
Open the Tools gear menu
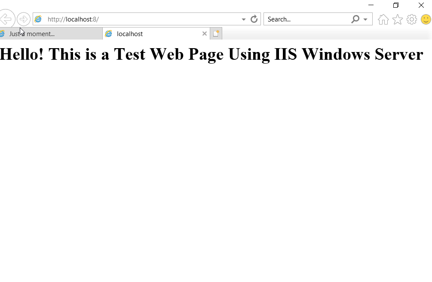pos(412,19)
